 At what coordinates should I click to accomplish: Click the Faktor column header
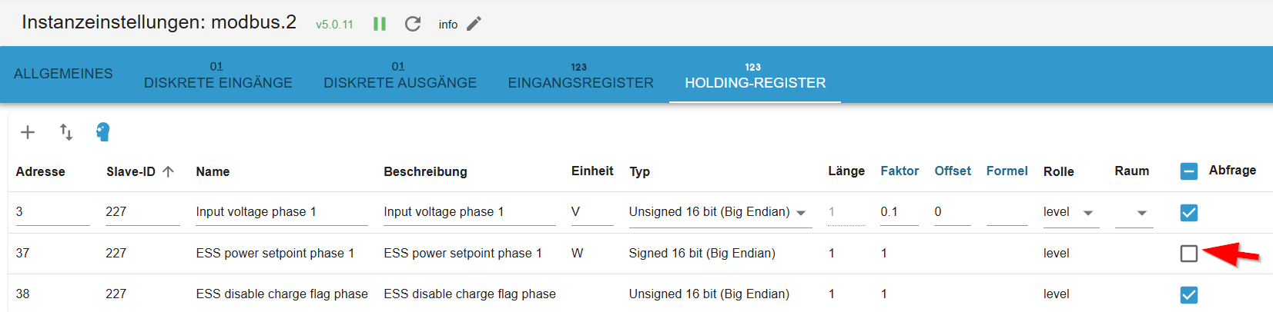[899, 171]
